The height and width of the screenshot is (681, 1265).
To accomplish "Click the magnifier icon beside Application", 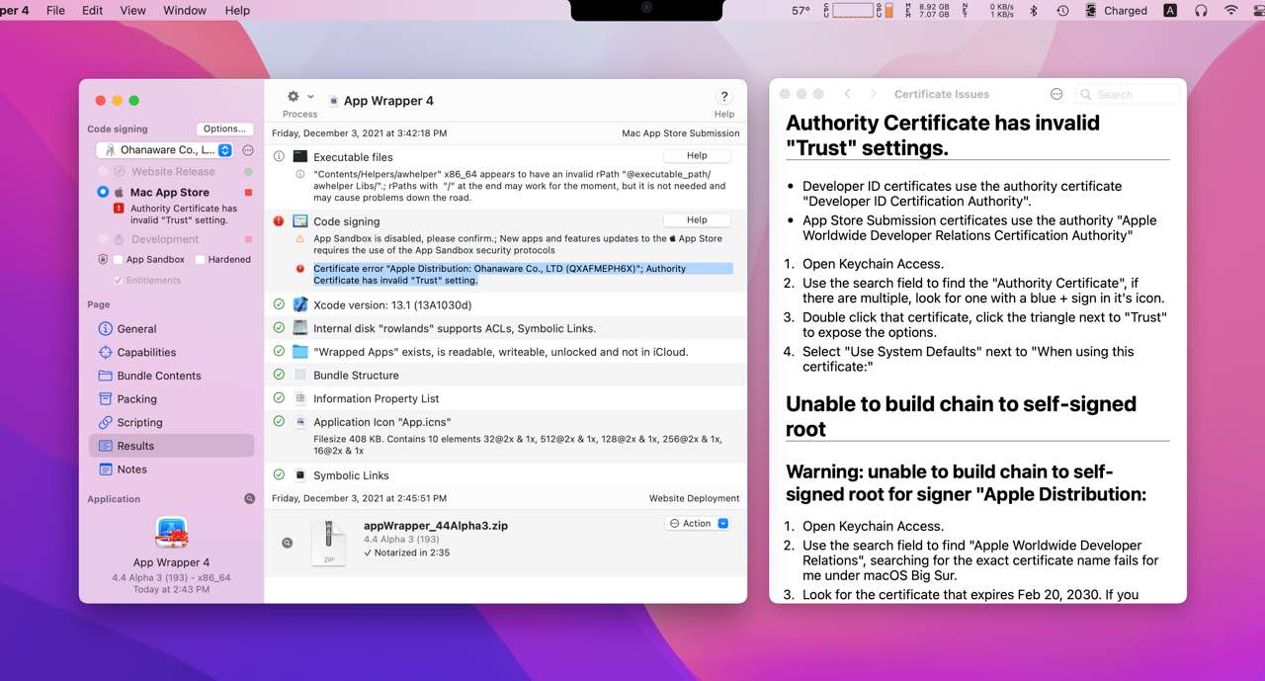I will pyautogui.click(x=250, y=499).
